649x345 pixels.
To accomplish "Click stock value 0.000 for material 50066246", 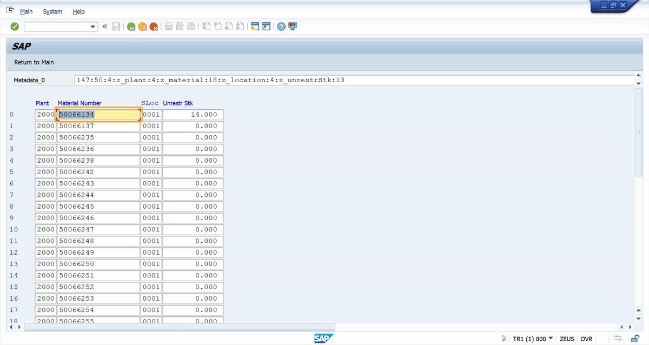I will (x=193, y=218).
